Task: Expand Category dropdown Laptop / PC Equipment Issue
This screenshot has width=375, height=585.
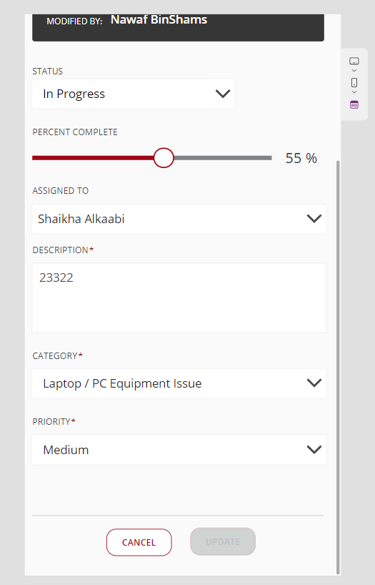Action: (179, 383)
